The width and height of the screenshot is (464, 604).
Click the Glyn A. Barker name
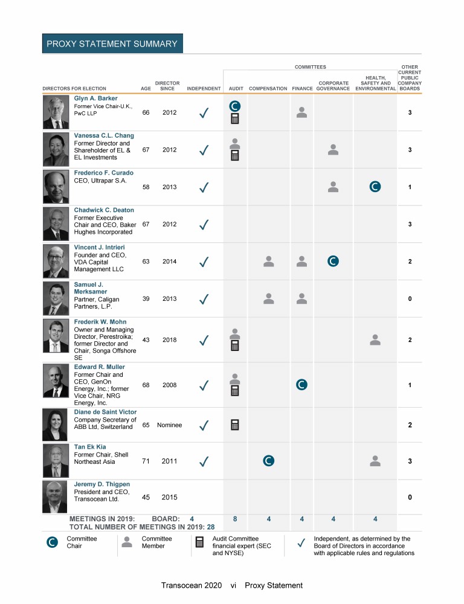coord(96,98)
